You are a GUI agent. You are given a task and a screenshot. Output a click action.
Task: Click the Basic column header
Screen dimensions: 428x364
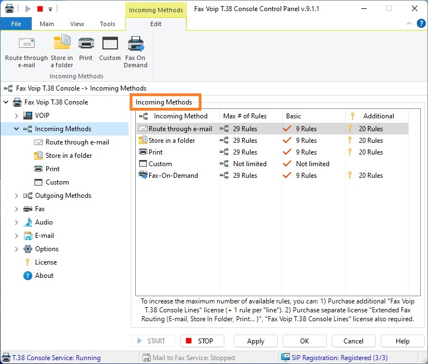pyautogui.click(x=314, y=116)
